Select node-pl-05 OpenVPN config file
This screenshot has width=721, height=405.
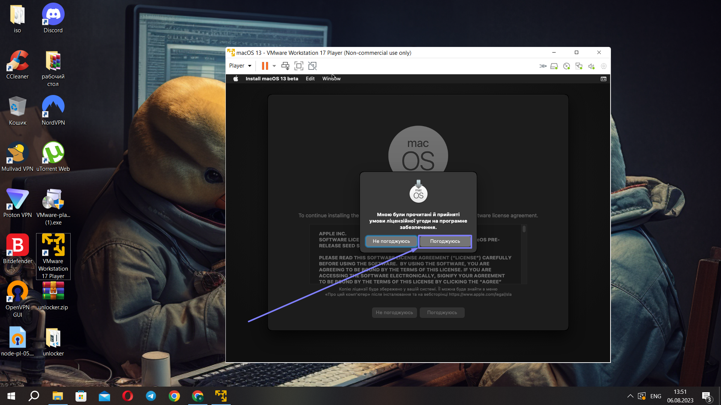click(x=17, y=342)
